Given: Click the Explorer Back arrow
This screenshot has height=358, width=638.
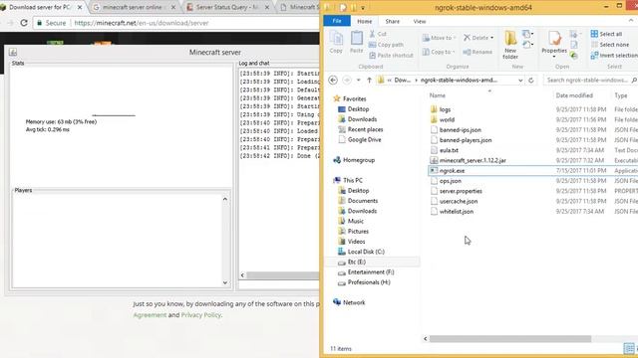Looking at the screenshot, I should [333, 81].
